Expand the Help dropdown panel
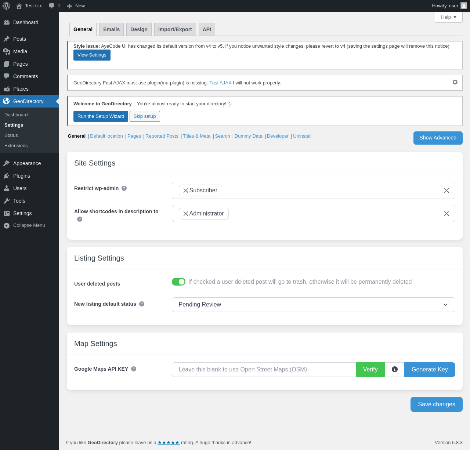 tap(448, 17)
